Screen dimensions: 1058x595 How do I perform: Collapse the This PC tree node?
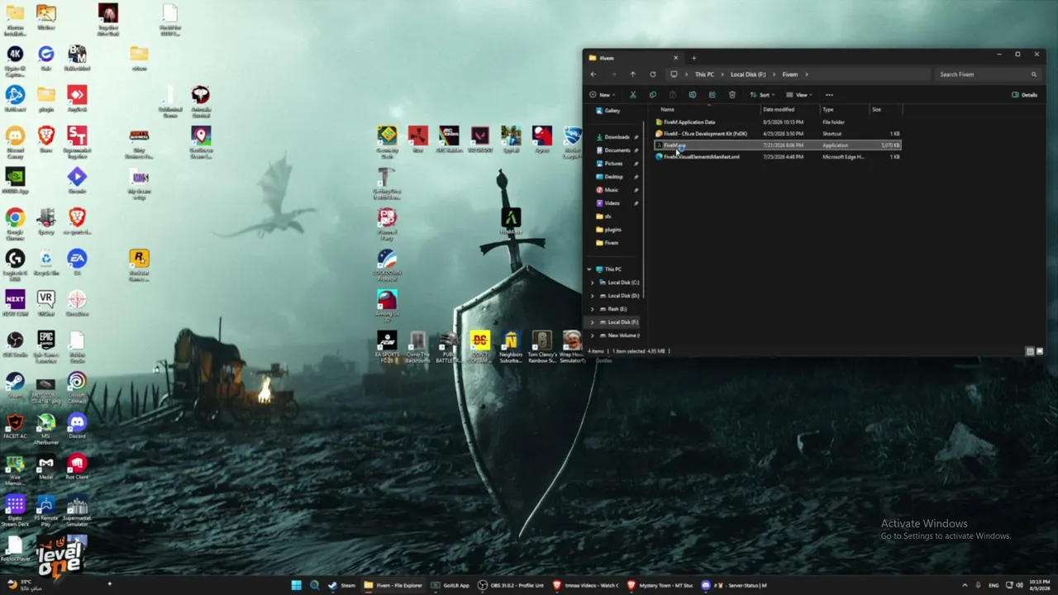point(589,269)
